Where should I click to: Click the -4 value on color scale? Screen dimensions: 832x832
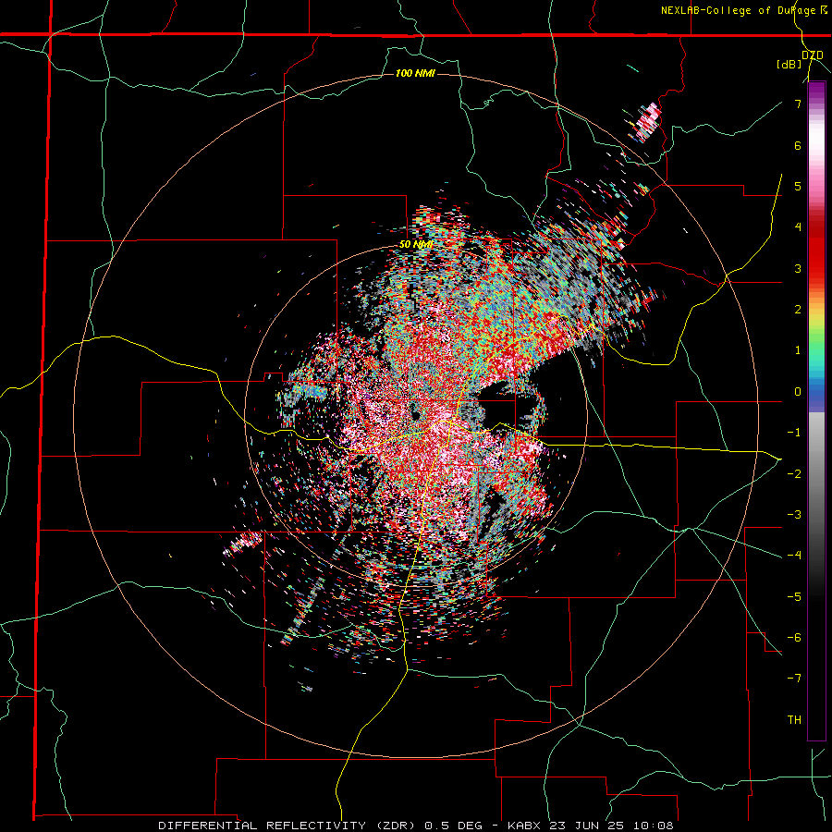click(x=794, y=555)
